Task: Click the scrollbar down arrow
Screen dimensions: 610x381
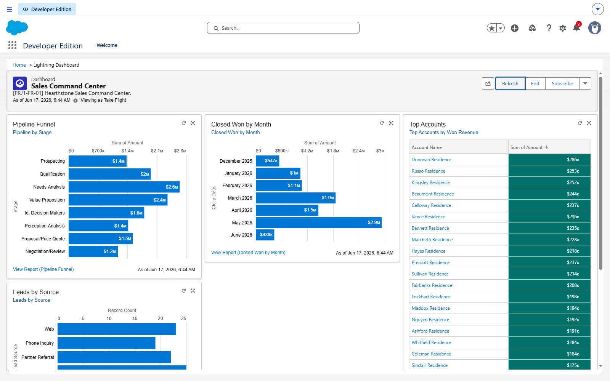Action: pos(600,366)
